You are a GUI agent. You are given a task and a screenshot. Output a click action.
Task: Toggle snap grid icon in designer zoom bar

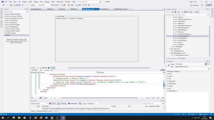click(43, 68)
